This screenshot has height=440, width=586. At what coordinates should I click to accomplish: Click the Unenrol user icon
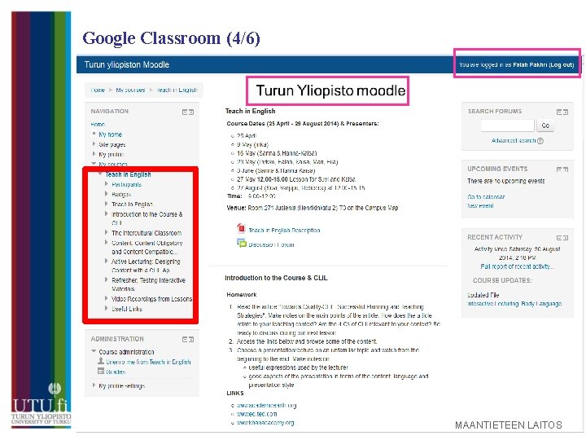tap(101, 361)
